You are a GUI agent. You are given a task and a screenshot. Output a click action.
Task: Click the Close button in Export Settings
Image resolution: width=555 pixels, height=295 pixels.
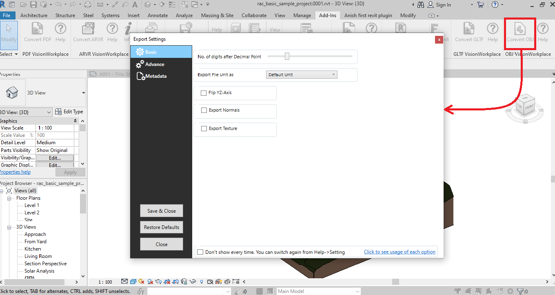tap(161, 244)
